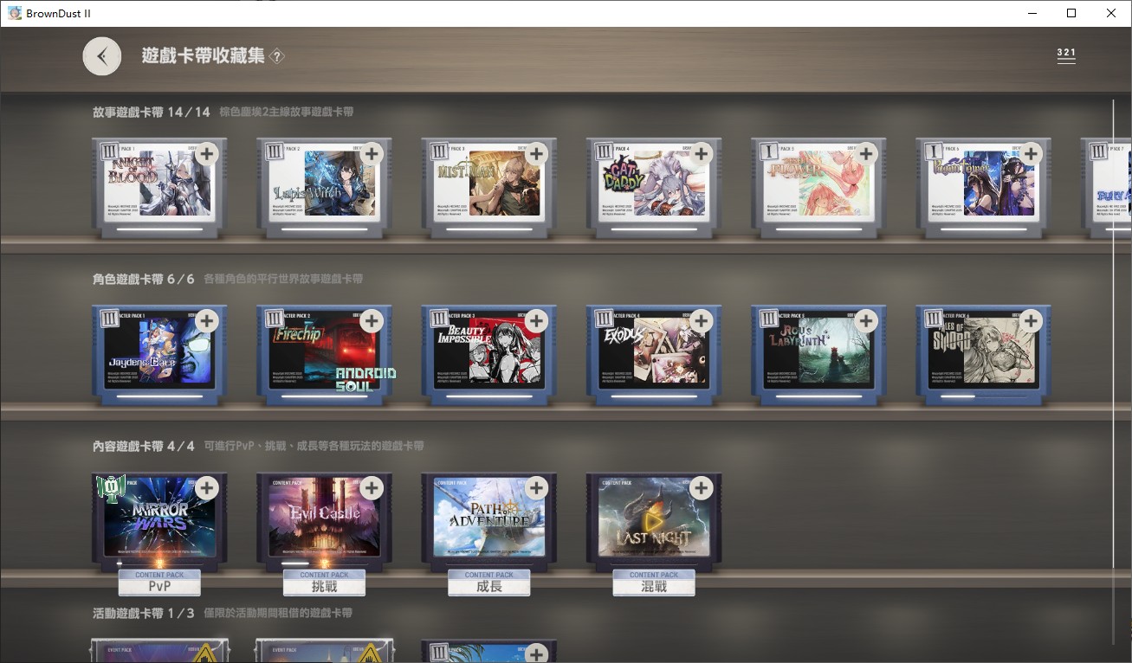
Task: Click the 活動遊戲卡帶 1/3 heading
Action: tap(144, 613)
